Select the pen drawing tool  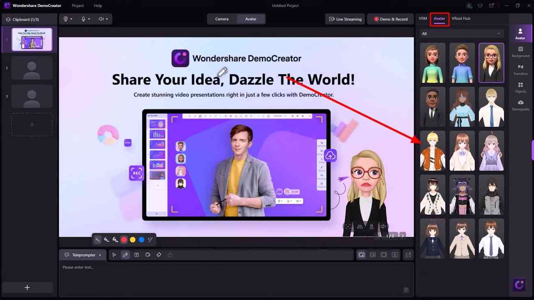[x=125, y=255]
